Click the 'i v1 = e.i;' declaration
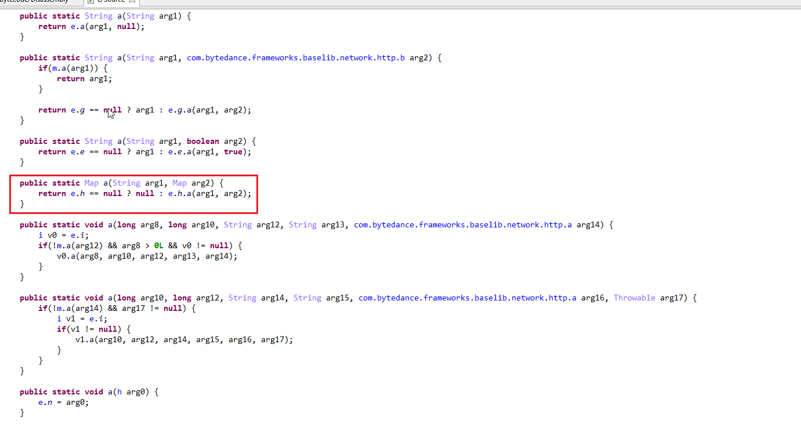 point(82,318)
